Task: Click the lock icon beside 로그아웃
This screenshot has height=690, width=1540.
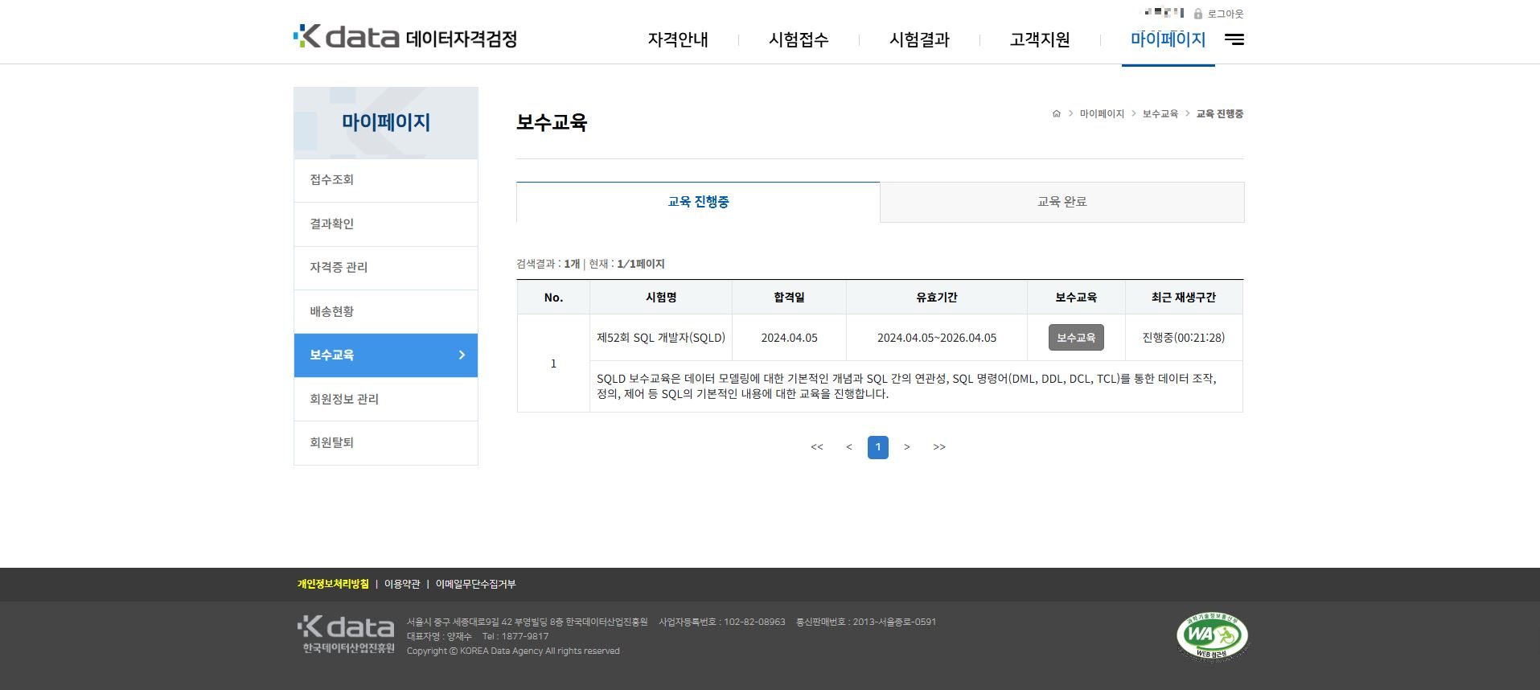Action: [x=1197, y=14]
